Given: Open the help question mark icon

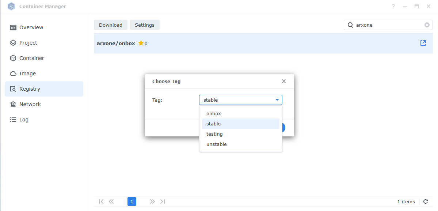Looking at the screenshot, I should (393, 7).
